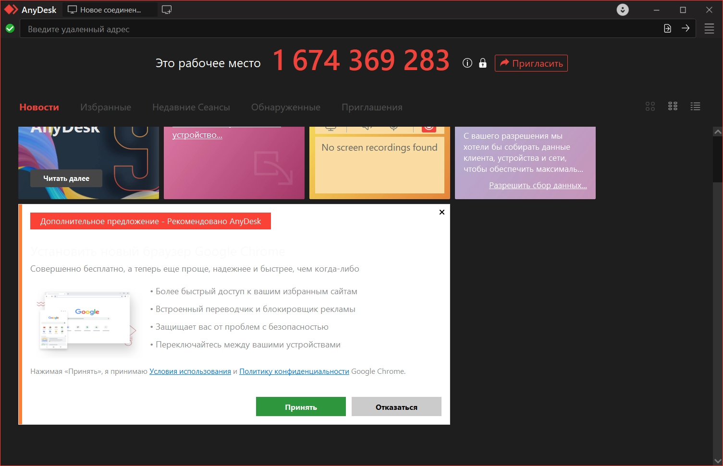The height and width of the screenshot is (466, 723).
Task: Click the vertical scrollbar thumb
Action: tap(718, 159)
